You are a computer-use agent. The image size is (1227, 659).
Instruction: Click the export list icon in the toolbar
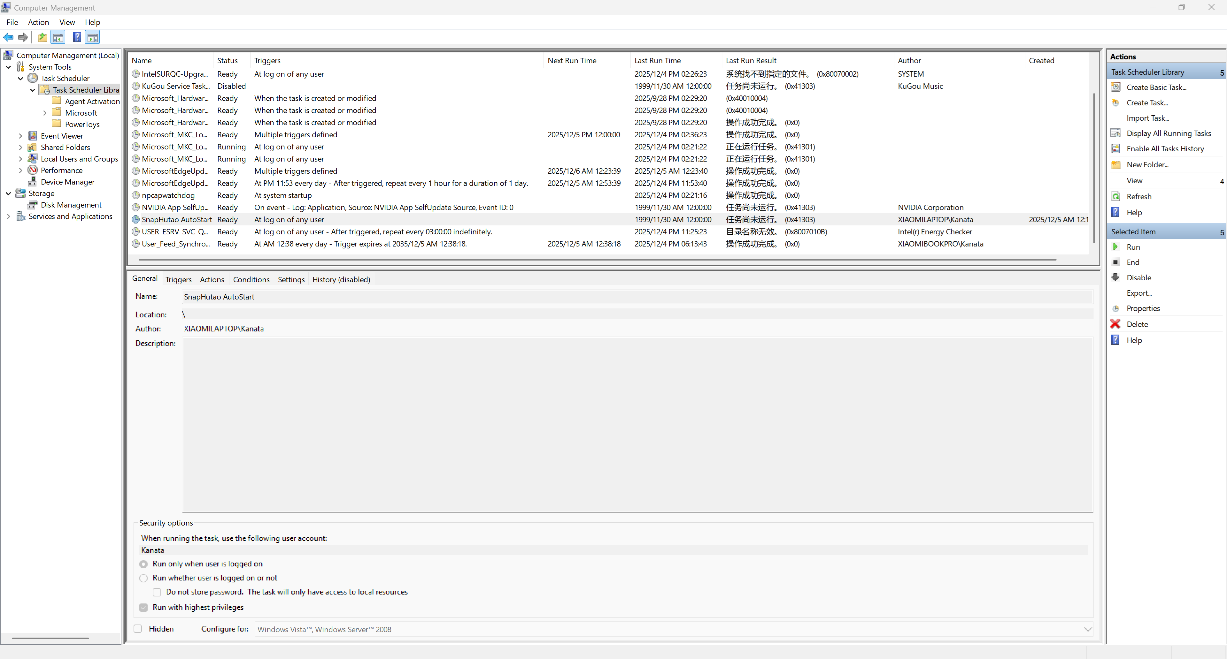pyautogui.click(x=42, y=37)
